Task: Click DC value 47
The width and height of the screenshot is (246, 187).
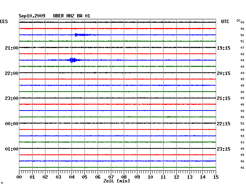Action: 242,48
